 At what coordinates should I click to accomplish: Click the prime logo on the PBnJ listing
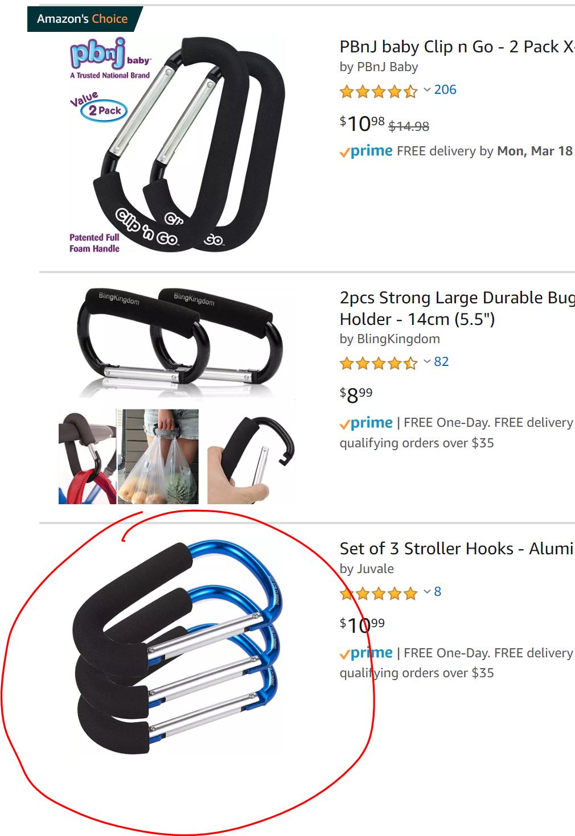click(366, 151)
